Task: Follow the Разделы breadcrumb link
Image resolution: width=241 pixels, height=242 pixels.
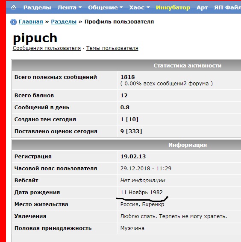Action: click(x=64, y=22)
